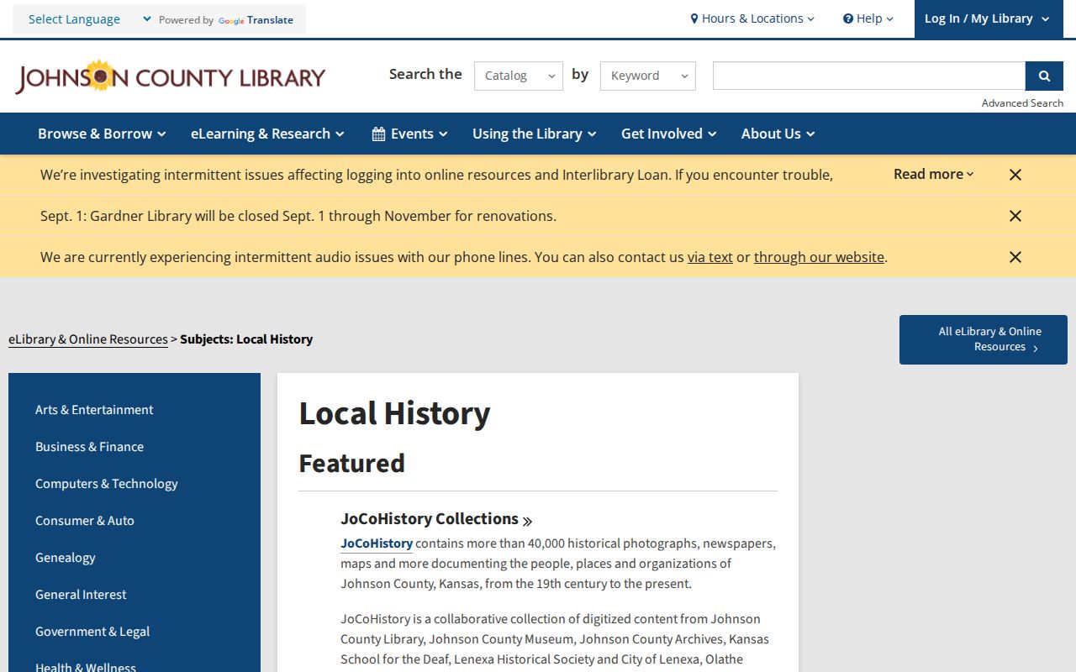The width and height of the screenshot is (1076, 672).
Task: Open the Select Language dropdown
Action: click(89, 19)
